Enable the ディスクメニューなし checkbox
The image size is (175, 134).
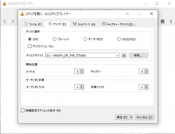[30, 46]
